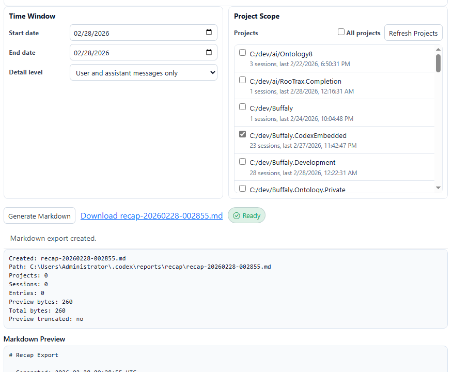The width and height of the screenshot is (453, 372).
Task: Click the projects list scroll-down arrow
Action: (438, 188)
